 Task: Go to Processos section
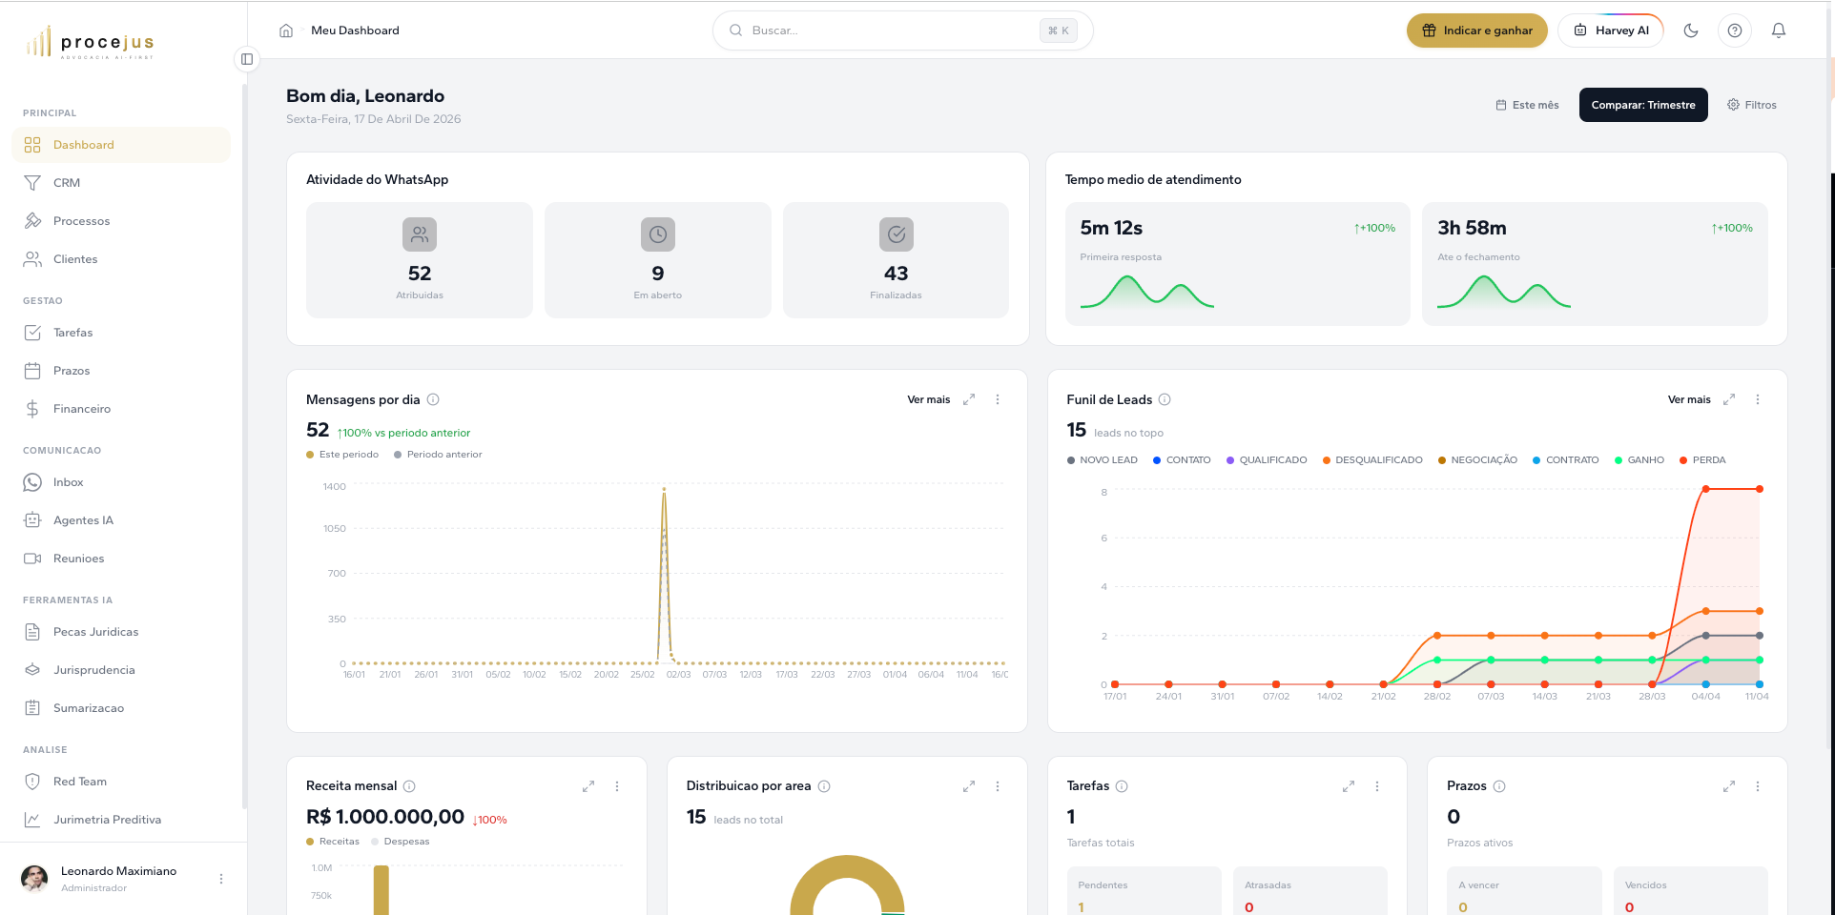pos(121,221)
